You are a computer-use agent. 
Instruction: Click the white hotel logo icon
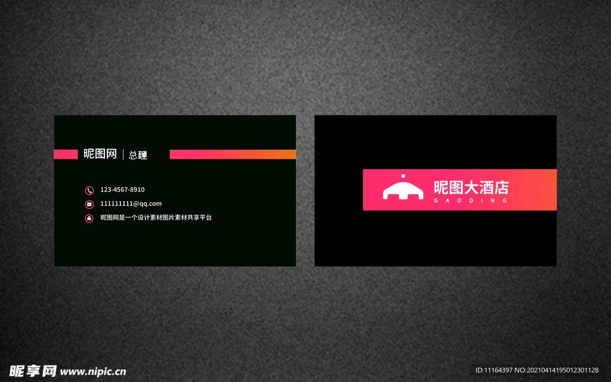[403, 187]
